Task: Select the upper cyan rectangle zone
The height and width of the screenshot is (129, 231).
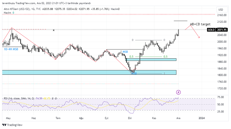Action: 151,59
